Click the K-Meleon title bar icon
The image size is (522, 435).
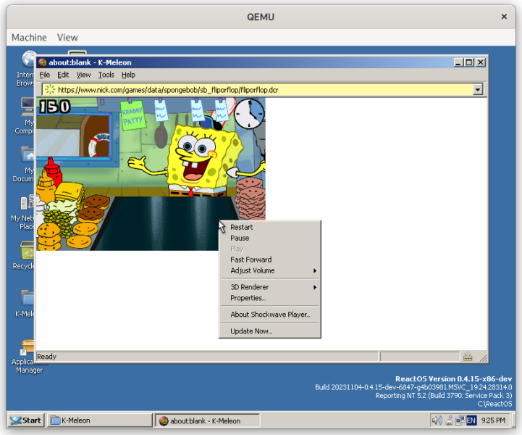(42, 62)
